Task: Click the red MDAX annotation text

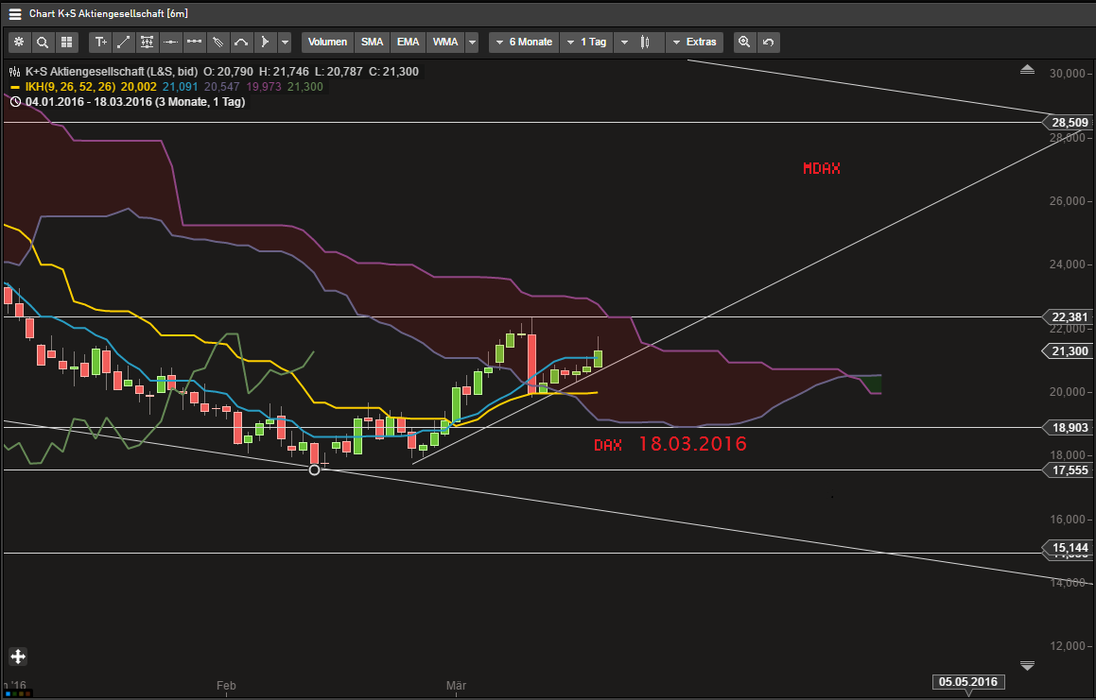Action: tap(822, 168)
